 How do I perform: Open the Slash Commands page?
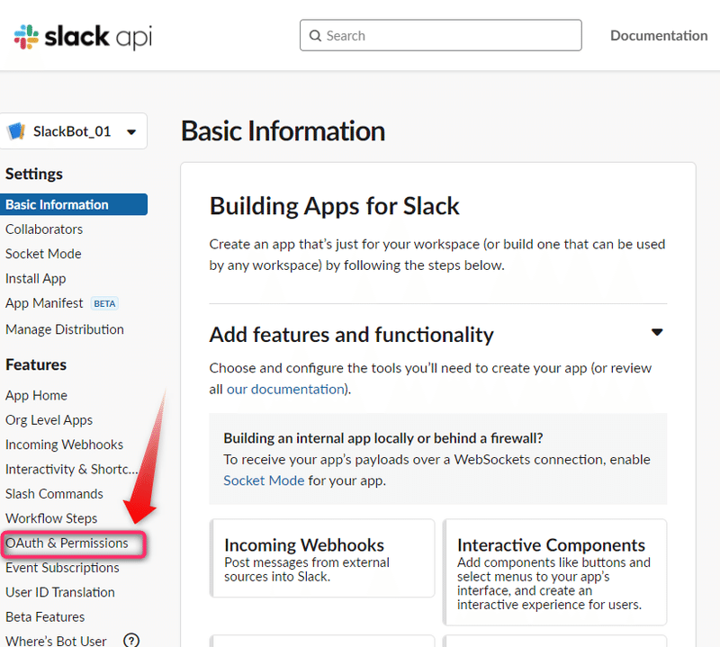[54, 494]
